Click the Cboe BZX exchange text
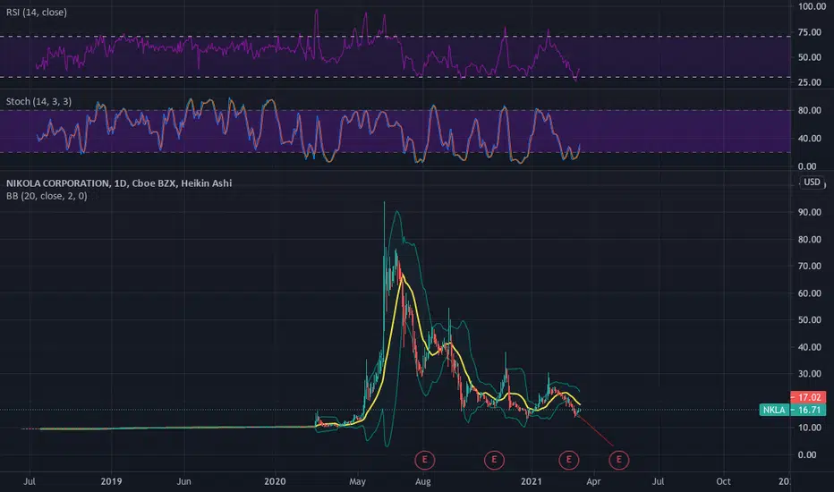This screenshot has width=834, height=492. (154, 183)
